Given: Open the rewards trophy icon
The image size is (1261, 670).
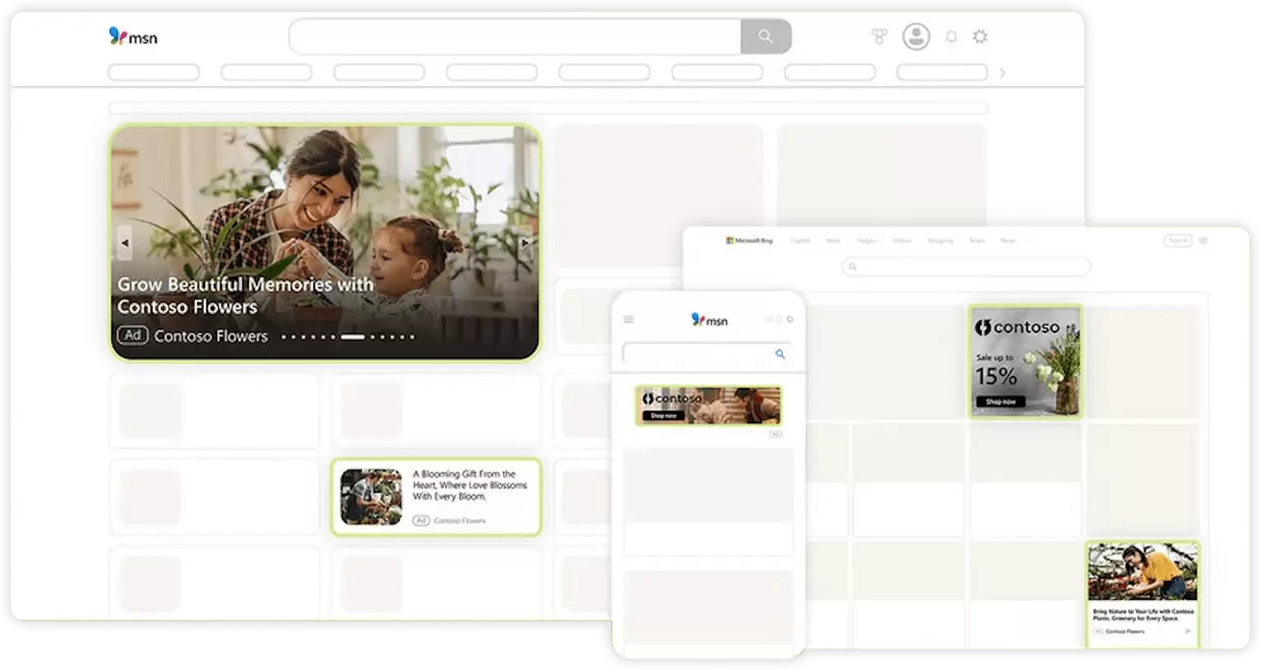Looking at the screenshot, I should tap(879, 36).
